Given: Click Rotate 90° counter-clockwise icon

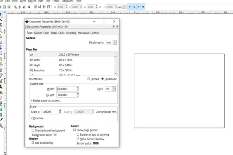Looking at the screenshot, I should pyautogui.click(x=15, y=7).
